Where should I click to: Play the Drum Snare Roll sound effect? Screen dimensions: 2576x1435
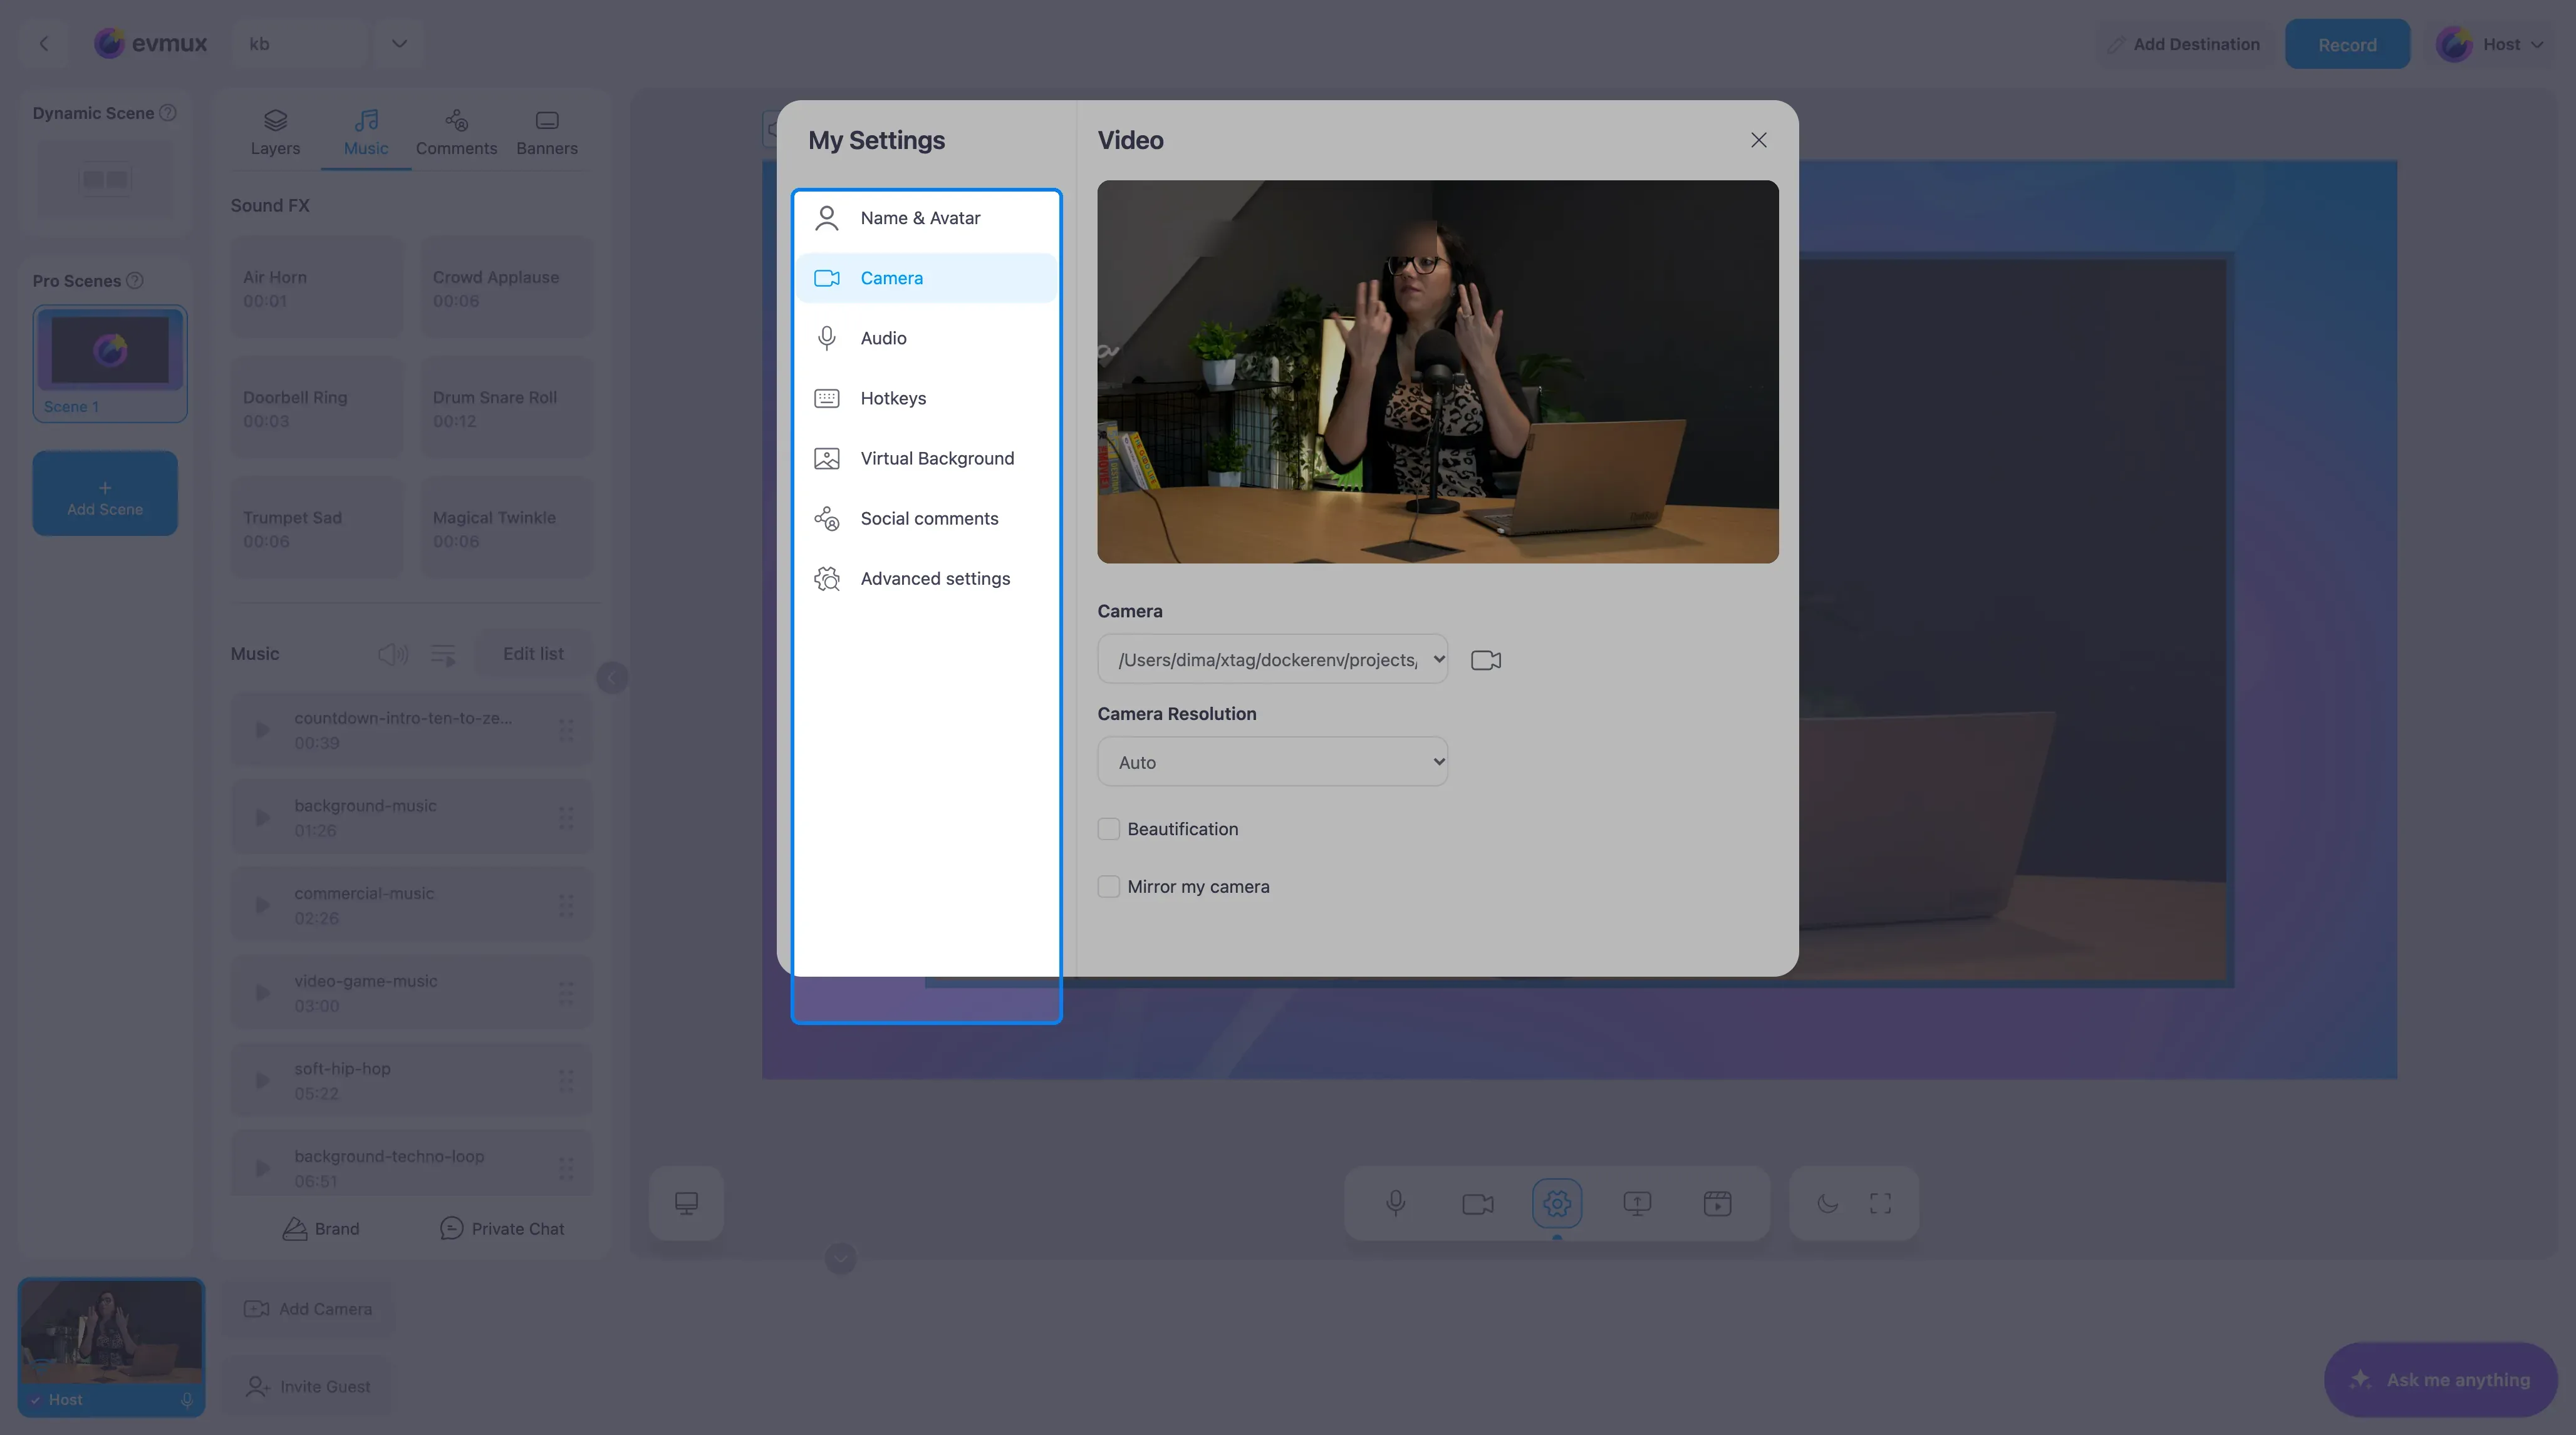(507, 408)
